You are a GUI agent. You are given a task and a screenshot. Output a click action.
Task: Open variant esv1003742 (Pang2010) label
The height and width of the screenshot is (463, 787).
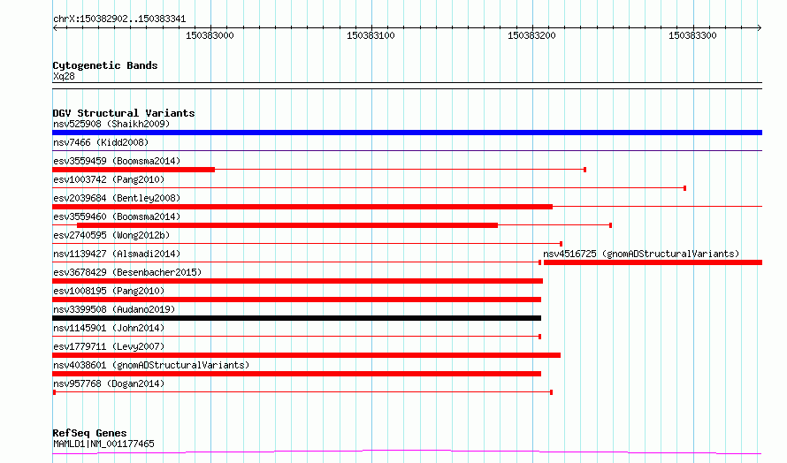click(x=109, y=179)
